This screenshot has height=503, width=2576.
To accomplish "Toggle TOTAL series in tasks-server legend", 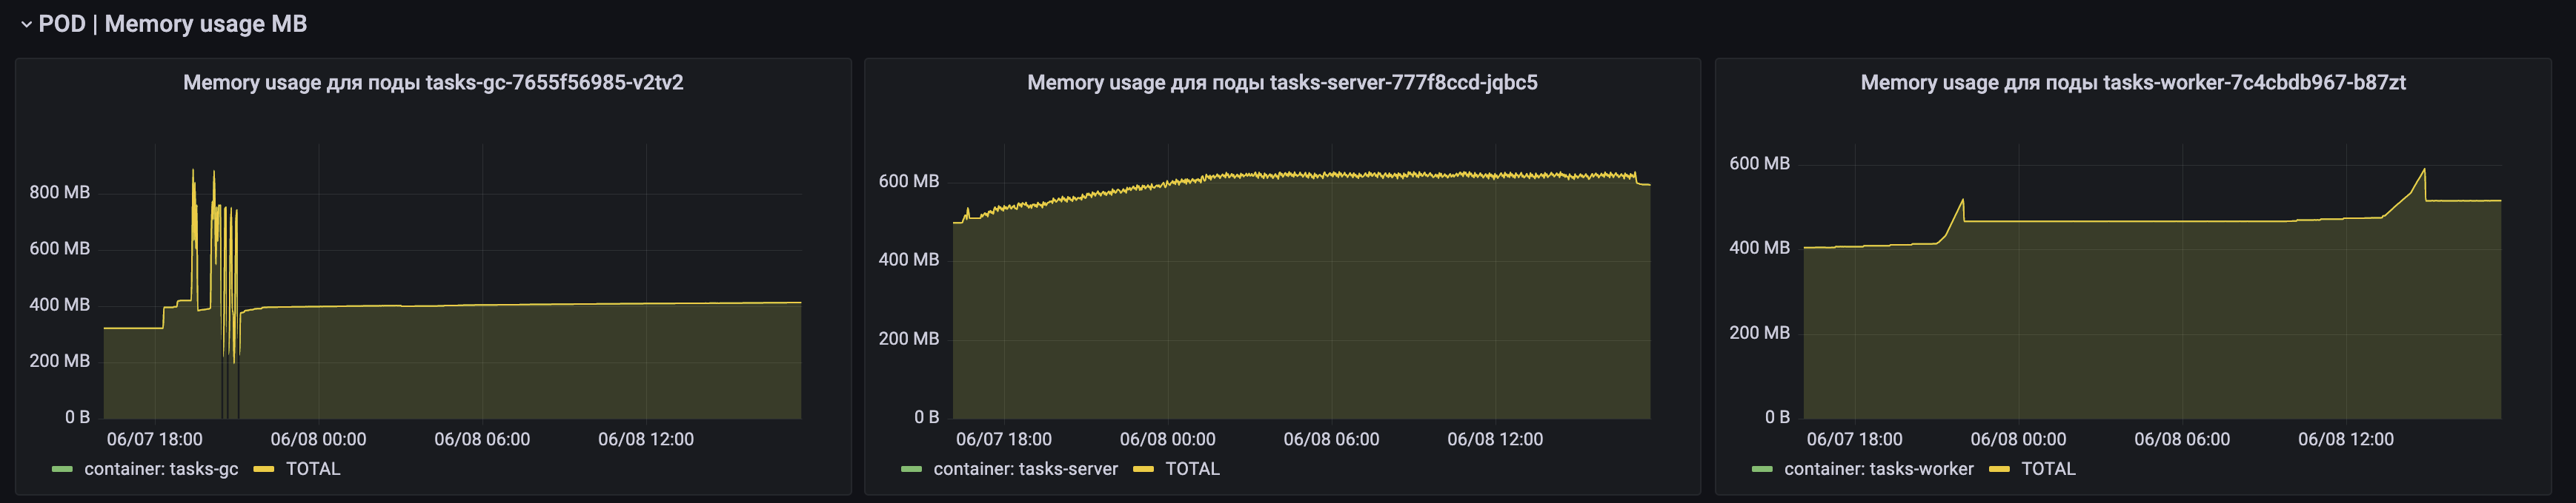I will pos(1192,469).
